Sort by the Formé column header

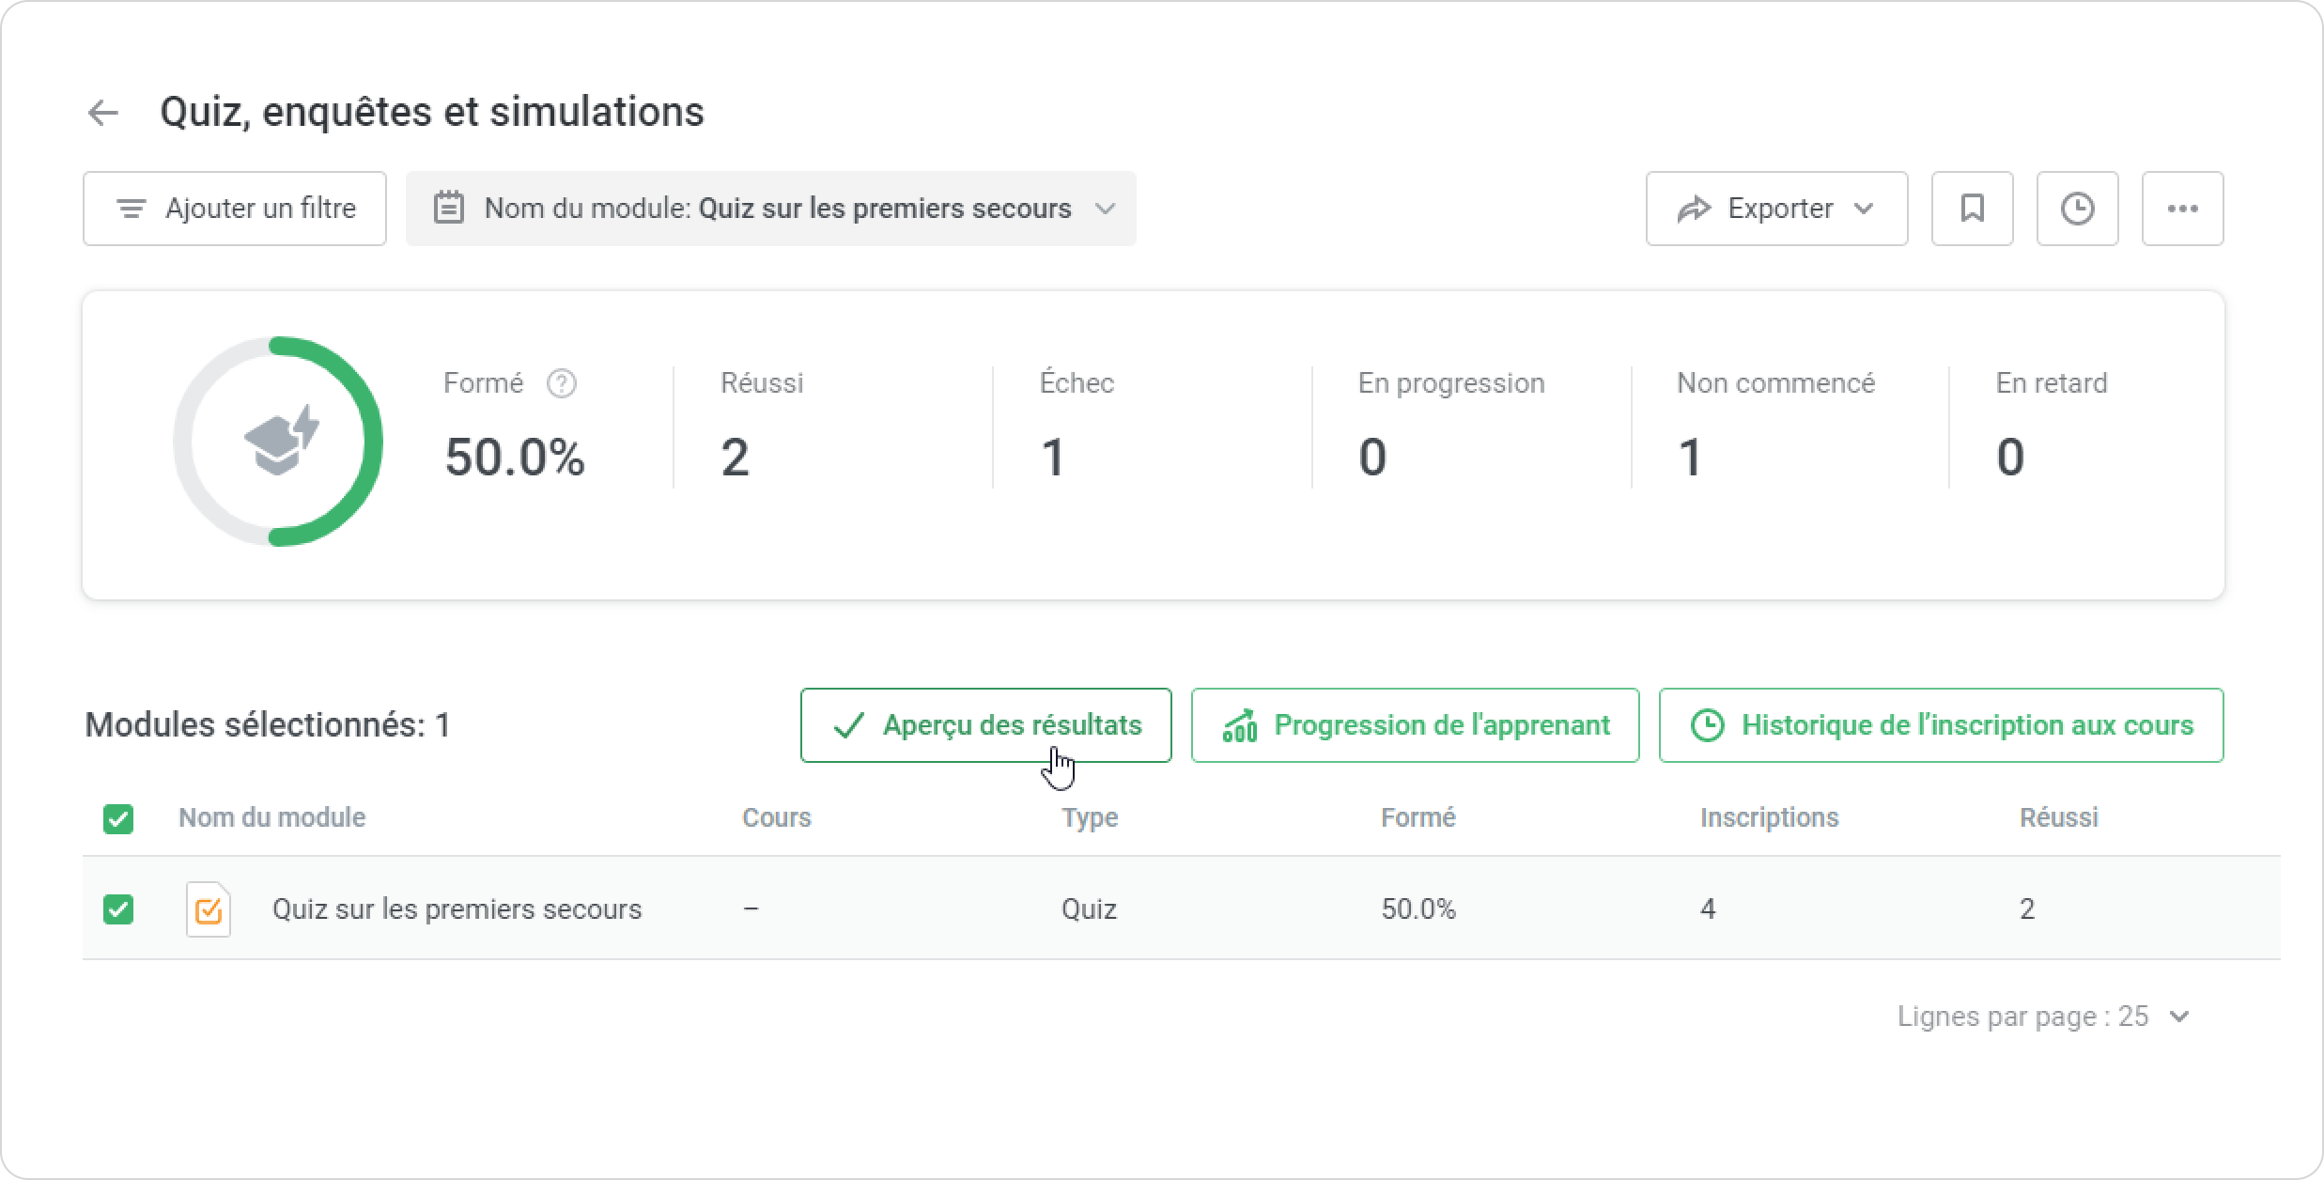[x=1418, y=817]
